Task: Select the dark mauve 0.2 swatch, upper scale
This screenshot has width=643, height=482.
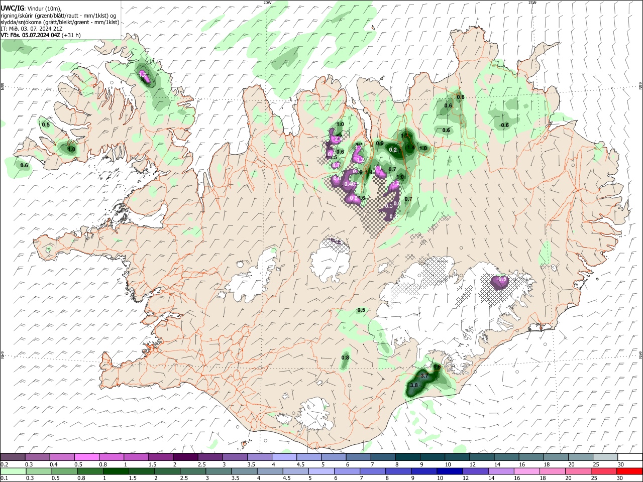Action: [13, 457]
